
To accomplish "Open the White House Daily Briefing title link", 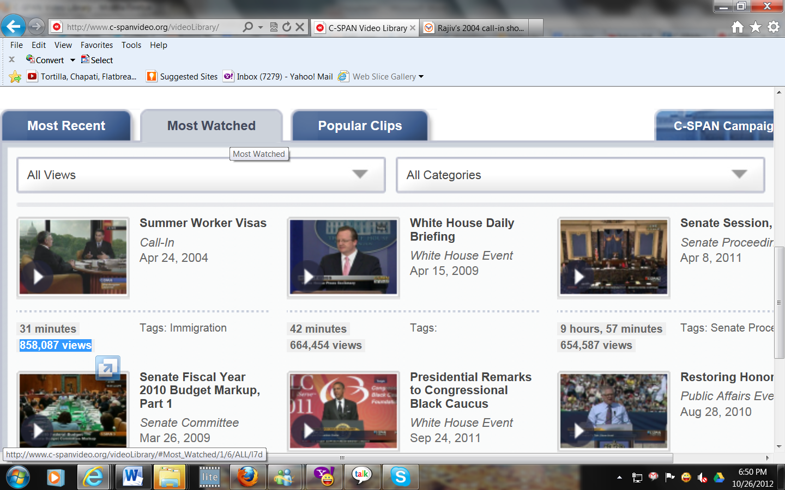I will pyautogui.click(x=462, y=230).
